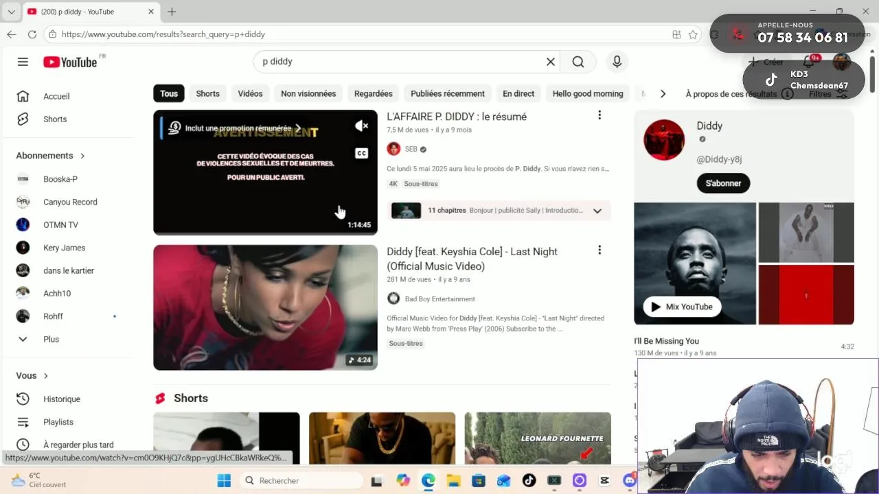The image size is (879, 494).
Task: Click the split screen icon in address bar
Action: point(676,34)
